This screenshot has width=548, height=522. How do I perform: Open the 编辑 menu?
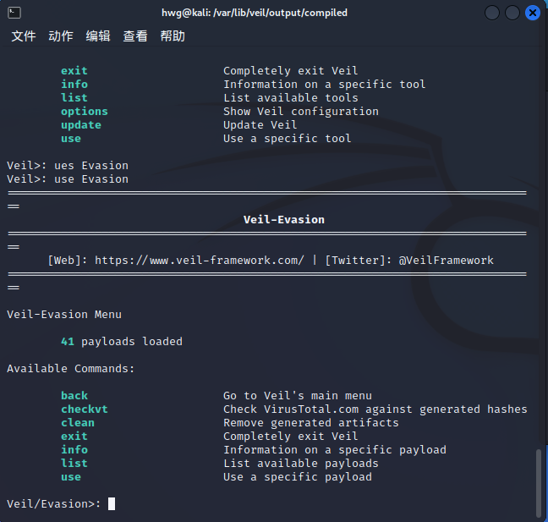coord(98,36)
